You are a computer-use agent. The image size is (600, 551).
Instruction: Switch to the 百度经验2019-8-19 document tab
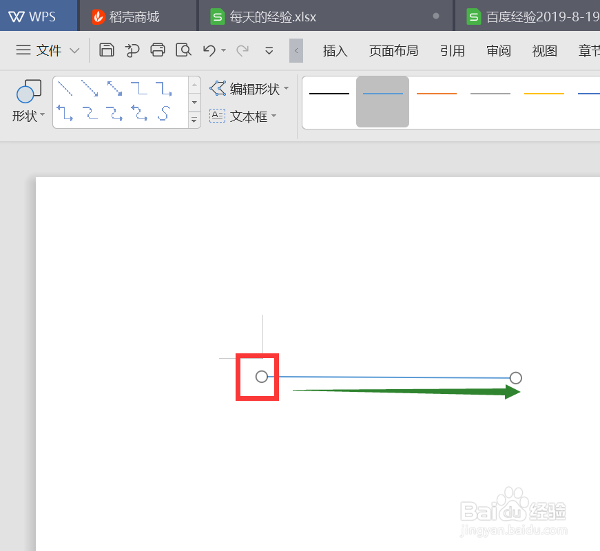pos(528,17)
